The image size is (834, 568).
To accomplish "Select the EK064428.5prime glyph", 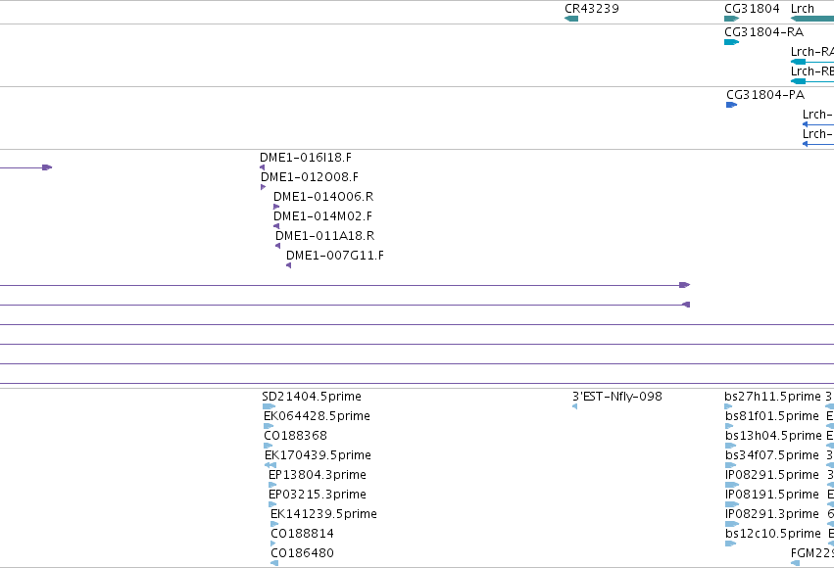I will (269, 426).
